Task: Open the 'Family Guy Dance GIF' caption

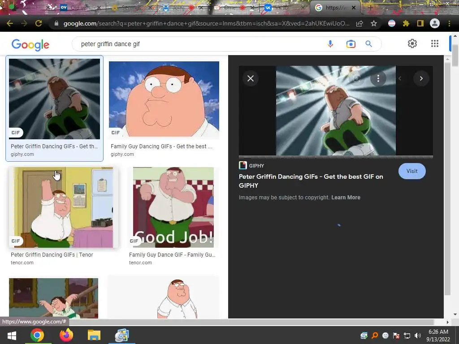Action: pyautogui.click(x=172, y=255)
